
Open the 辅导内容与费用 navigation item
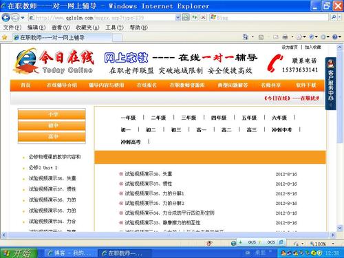click(106, 85)
